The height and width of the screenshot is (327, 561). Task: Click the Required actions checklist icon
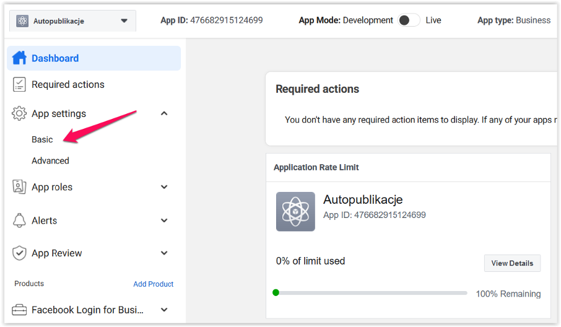click(x=19, y=84)
